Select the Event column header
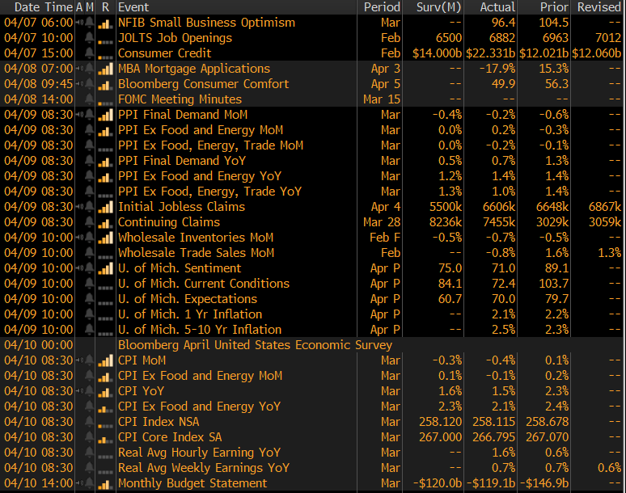 pos(133,7)
